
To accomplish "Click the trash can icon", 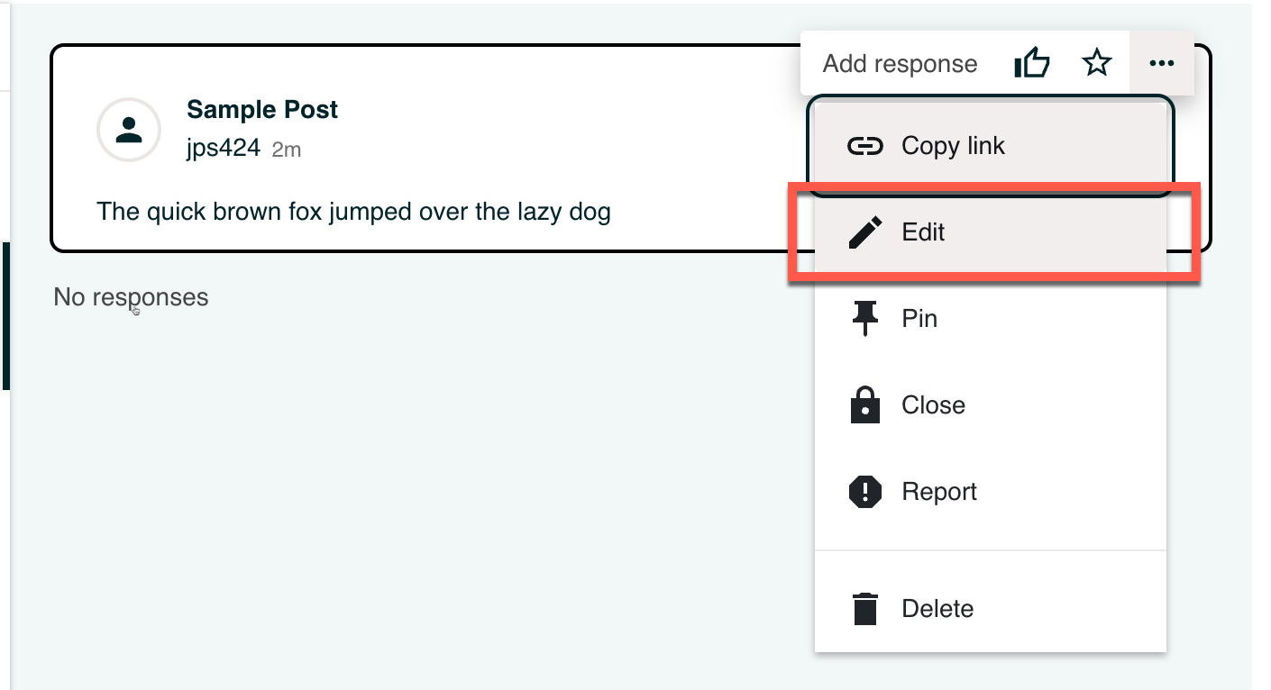I will pyautogui.click(x=865, y=609).
